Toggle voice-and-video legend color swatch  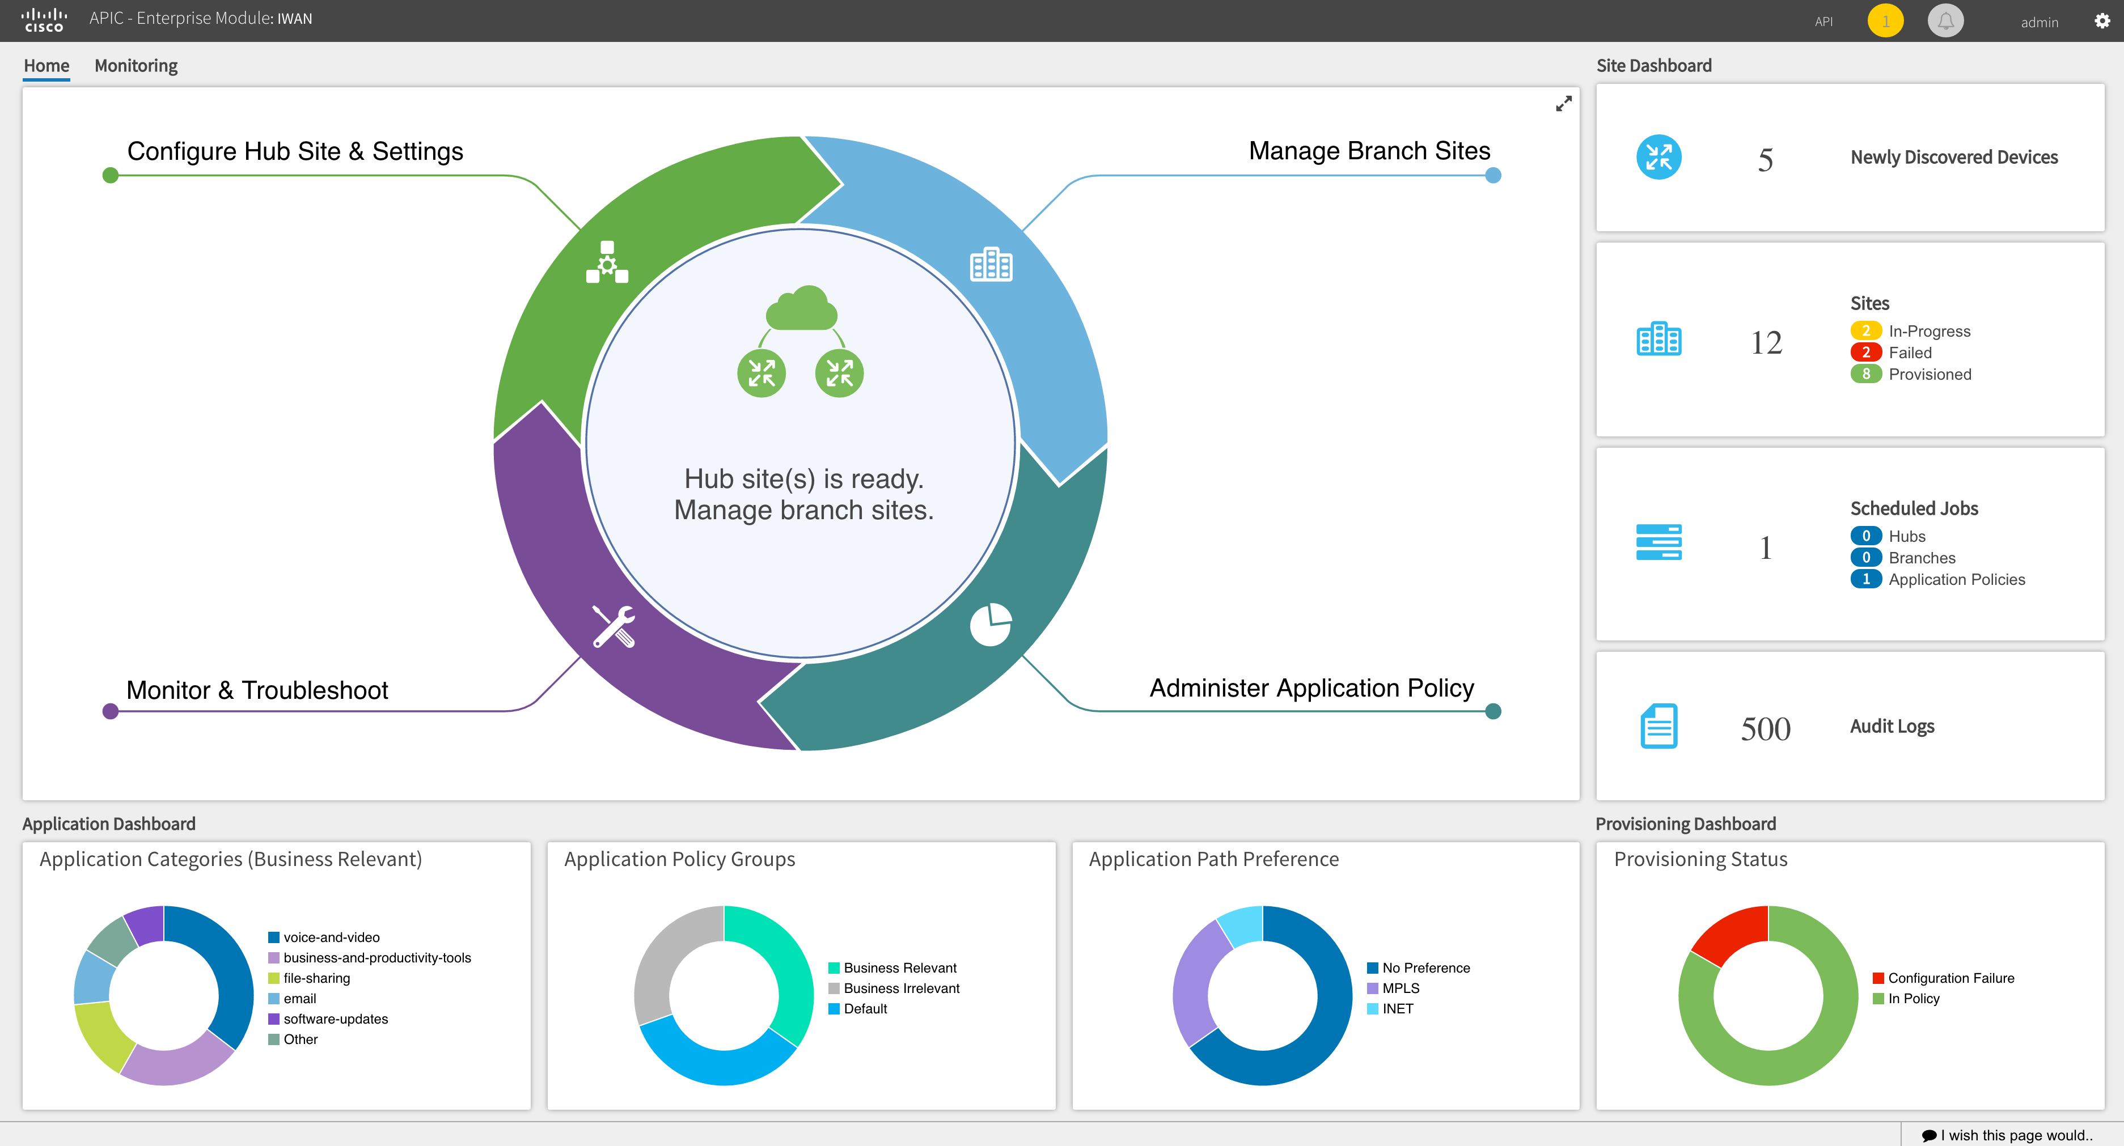tap(274, 937)
